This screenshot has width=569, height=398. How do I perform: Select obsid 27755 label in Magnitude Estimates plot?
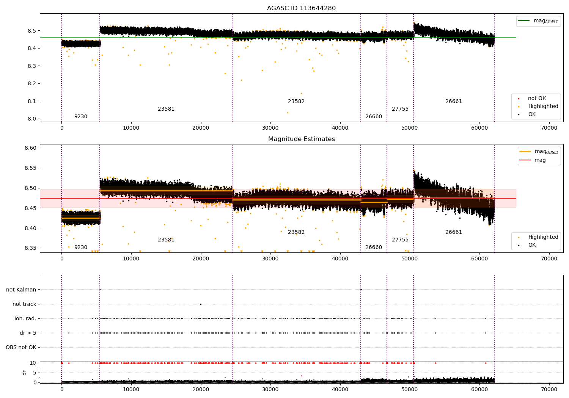coord(400,240)
